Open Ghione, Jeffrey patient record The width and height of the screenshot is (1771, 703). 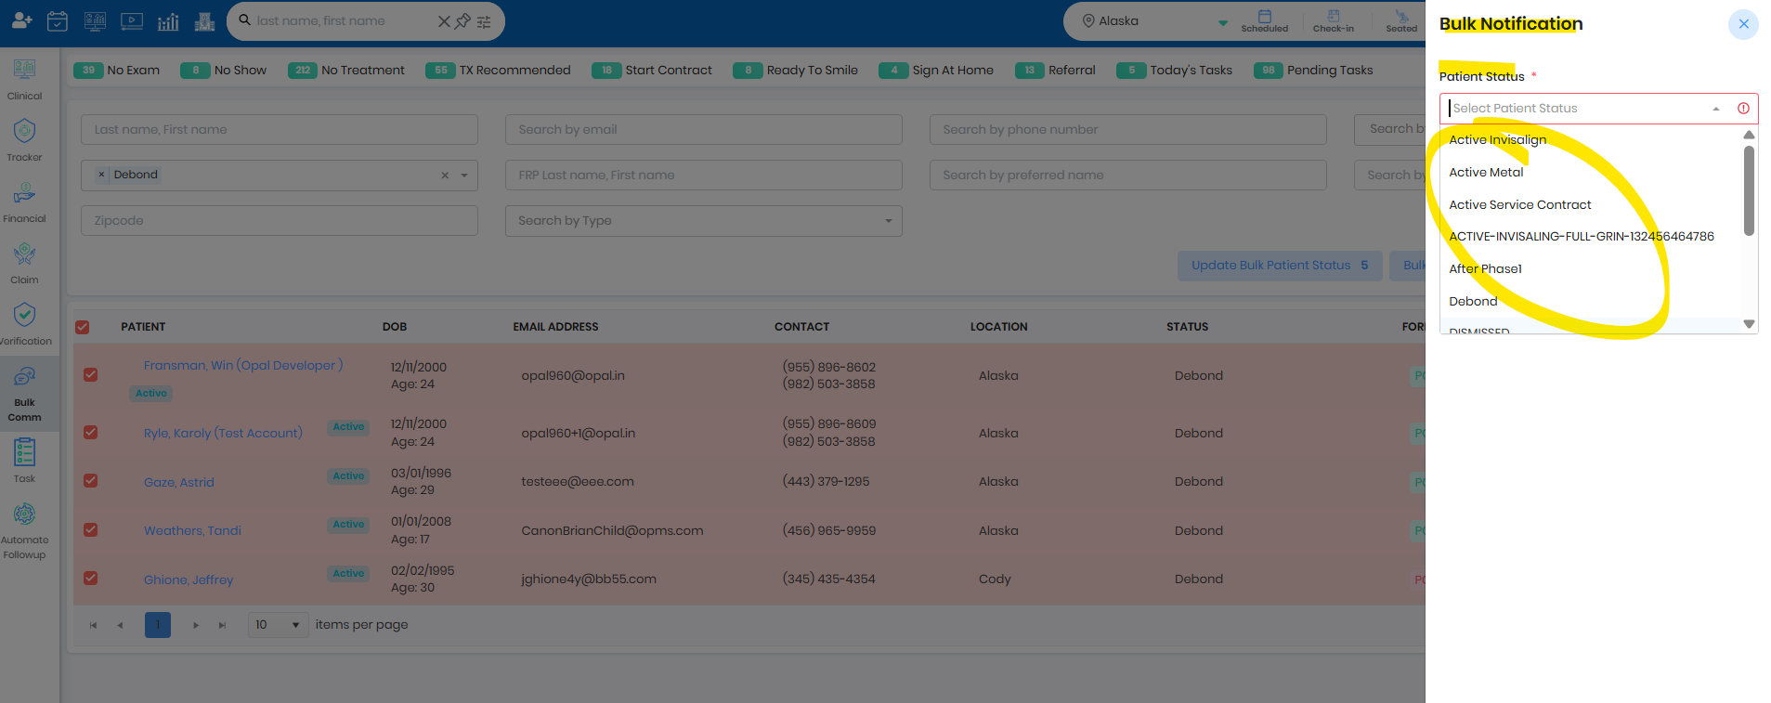coord(189,579)
